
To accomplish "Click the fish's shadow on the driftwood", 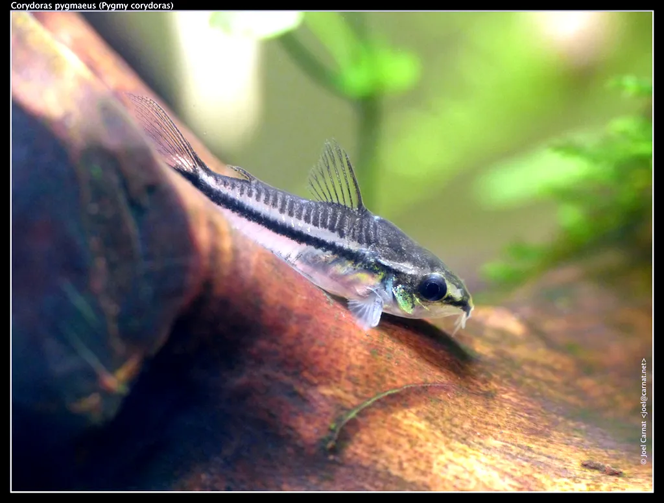I will pos(428,337).
